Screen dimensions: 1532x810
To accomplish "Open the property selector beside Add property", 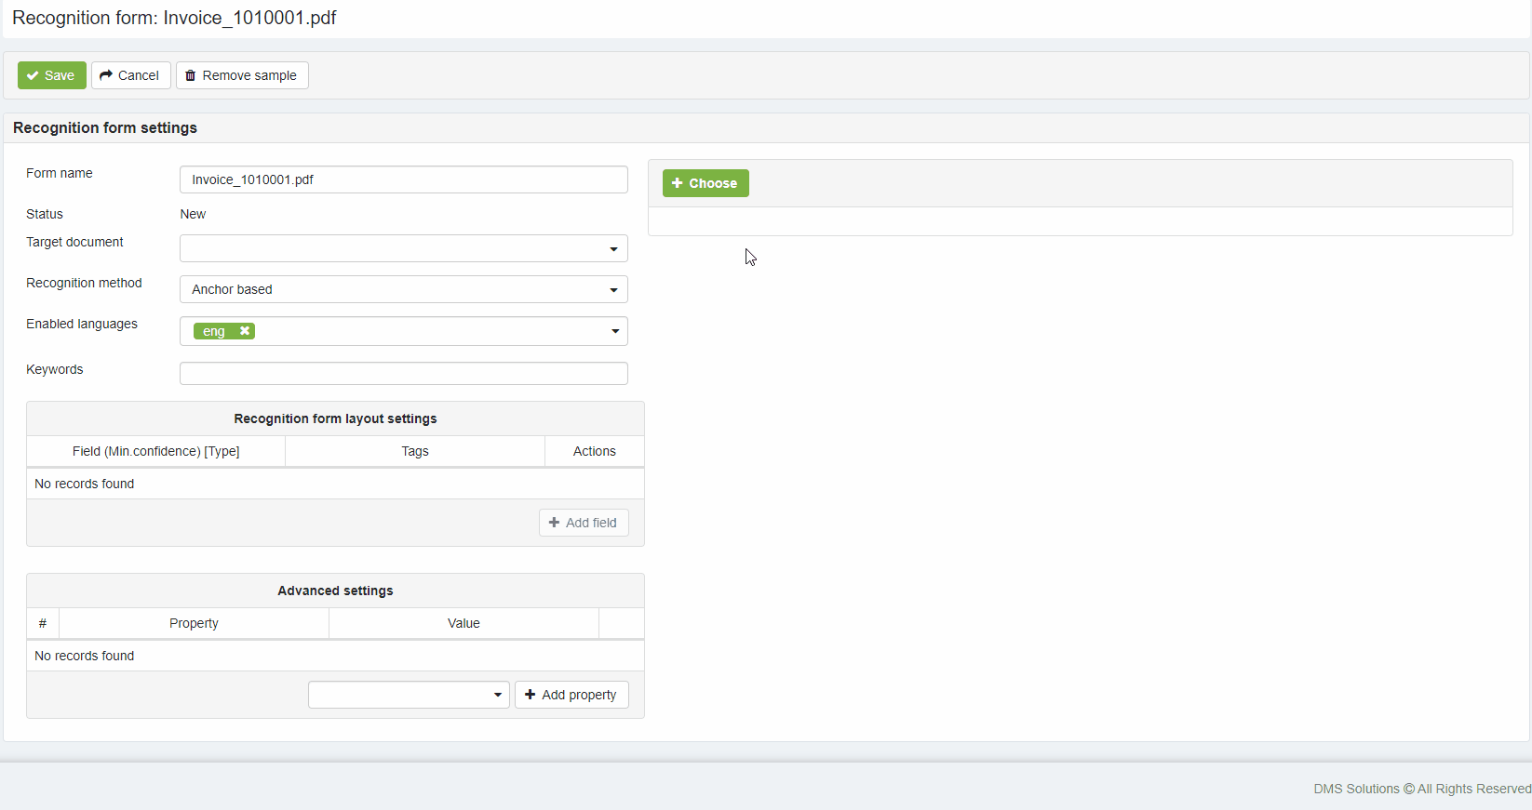I will (x=409, y=695).
